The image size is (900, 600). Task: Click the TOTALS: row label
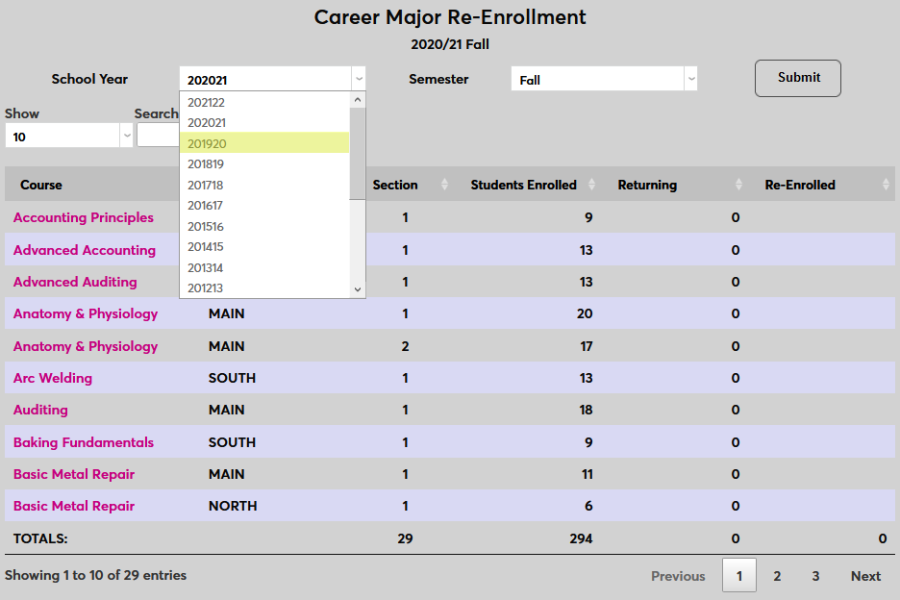coord(40,538)
